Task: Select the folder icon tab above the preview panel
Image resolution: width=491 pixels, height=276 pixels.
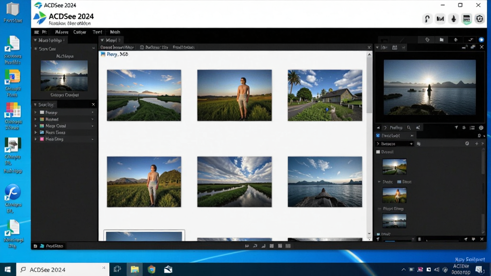Action: point(442,40)
